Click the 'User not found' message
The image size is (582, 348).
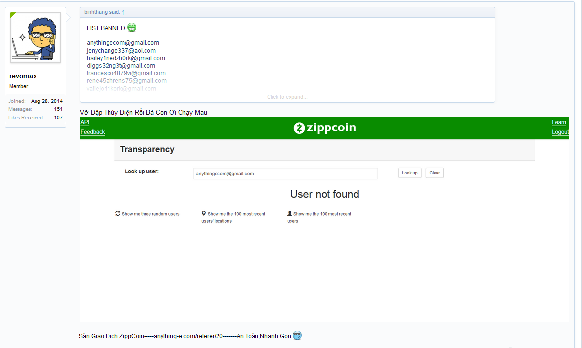(x=325, y=194)
